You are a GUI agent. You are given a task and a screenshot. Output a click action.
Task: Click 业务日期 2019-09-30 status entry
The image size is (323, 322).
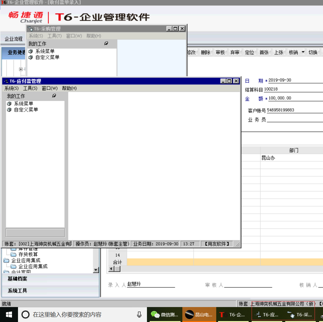tap(156, 244)
